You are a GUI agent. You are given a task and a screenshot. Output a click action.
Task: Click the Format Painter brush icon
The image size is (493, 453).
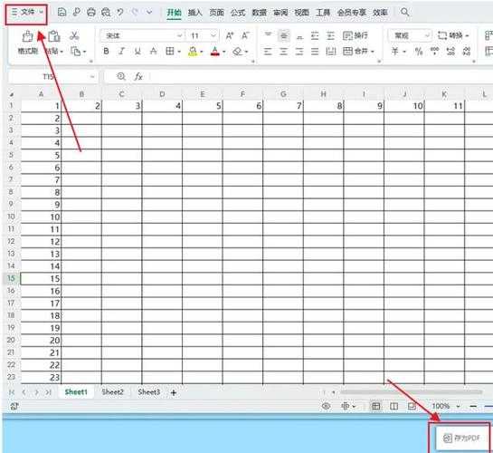tap(28, 36)
